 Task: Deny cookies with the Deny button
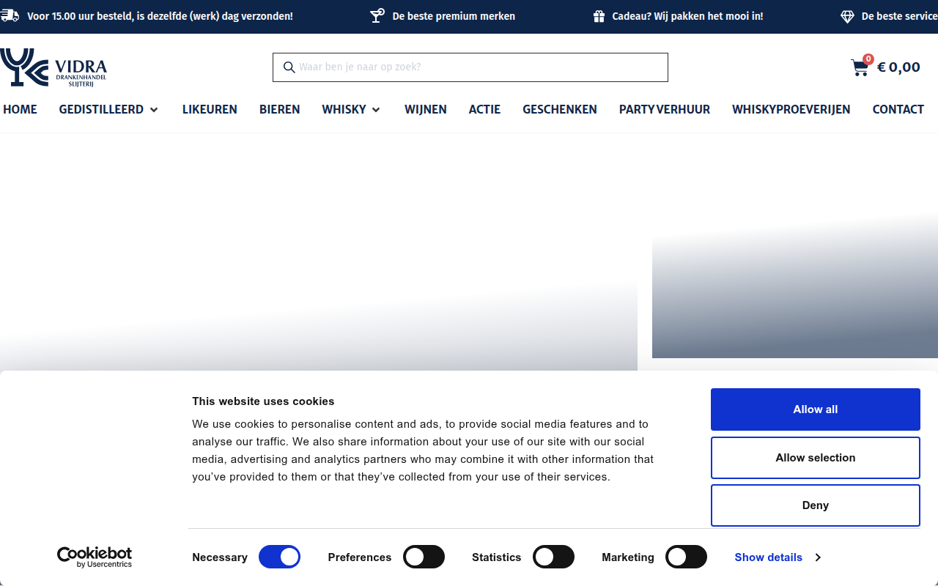click(x=816, y=505)
